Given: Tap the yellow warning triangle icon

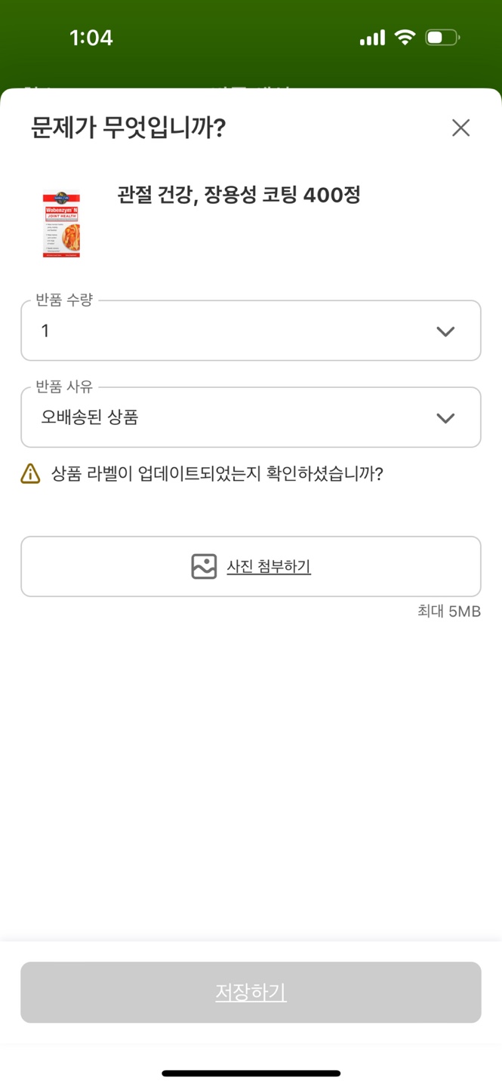Looking at the screenshot, I should 30,474.
